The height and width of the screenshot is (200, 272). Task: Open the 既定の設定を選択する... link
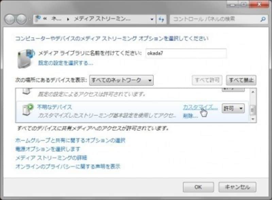[66, 63]
